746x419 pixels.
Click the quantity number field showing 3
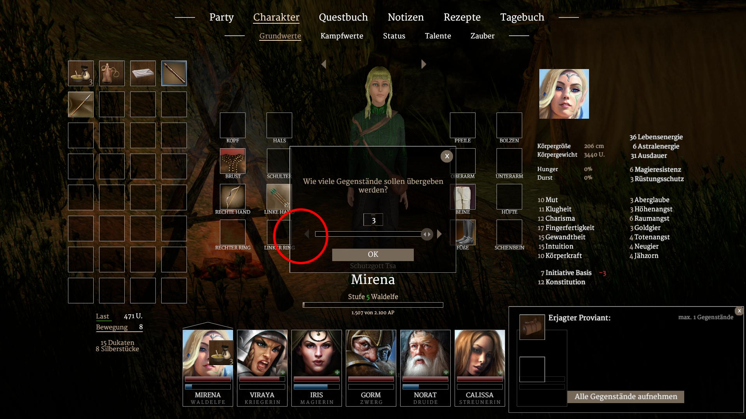pyautogui.click(x=373, y=220)
